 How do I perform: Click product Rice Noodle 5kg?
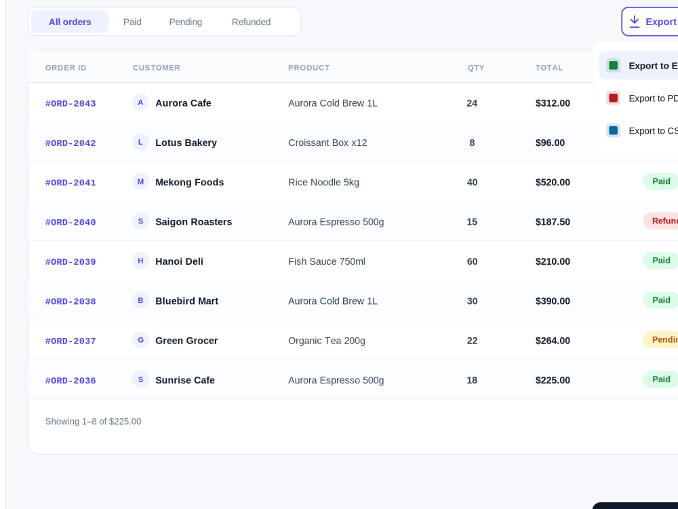pyautogui.click(x=323, y=182)
